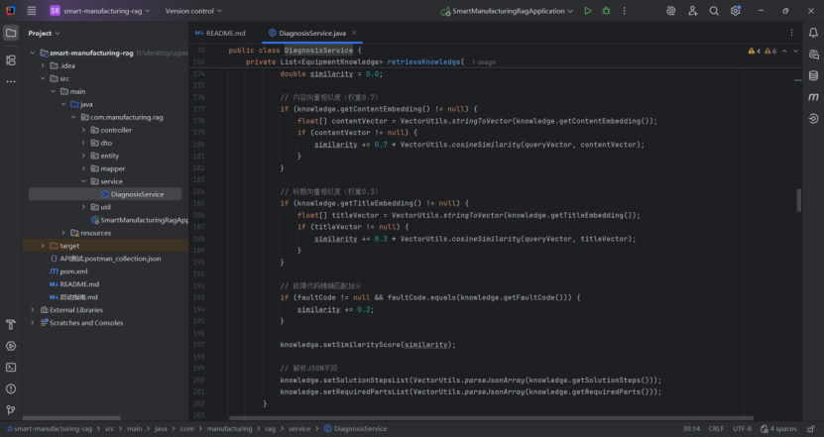This screenshot has width=824, height=438.
Task: Open More tool windows ellipsis in left sidebar
Action: click(11, 82)
